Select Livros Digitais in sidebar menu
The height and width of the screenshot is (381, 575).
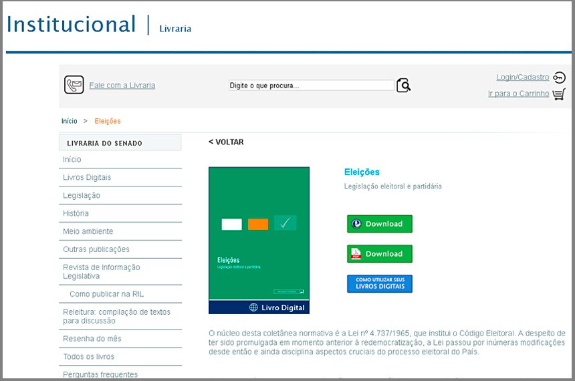[x=87, y=177]
